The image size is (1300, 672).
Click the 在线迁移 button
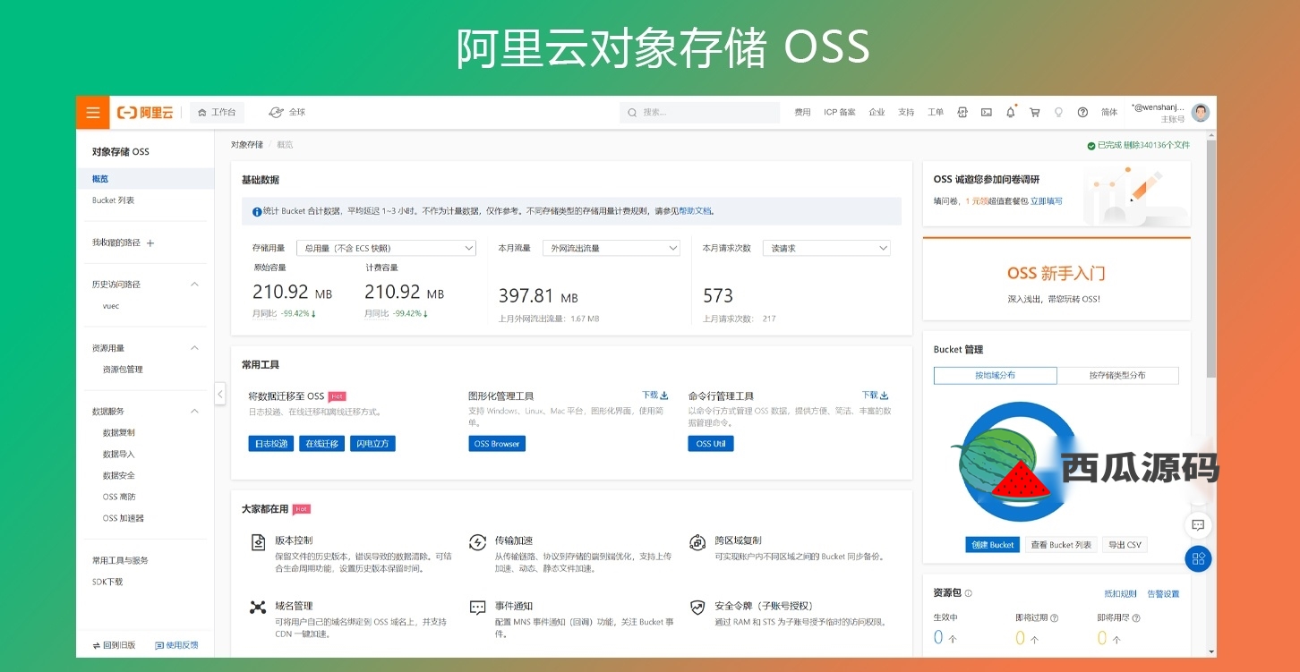[x=322, y=444]
